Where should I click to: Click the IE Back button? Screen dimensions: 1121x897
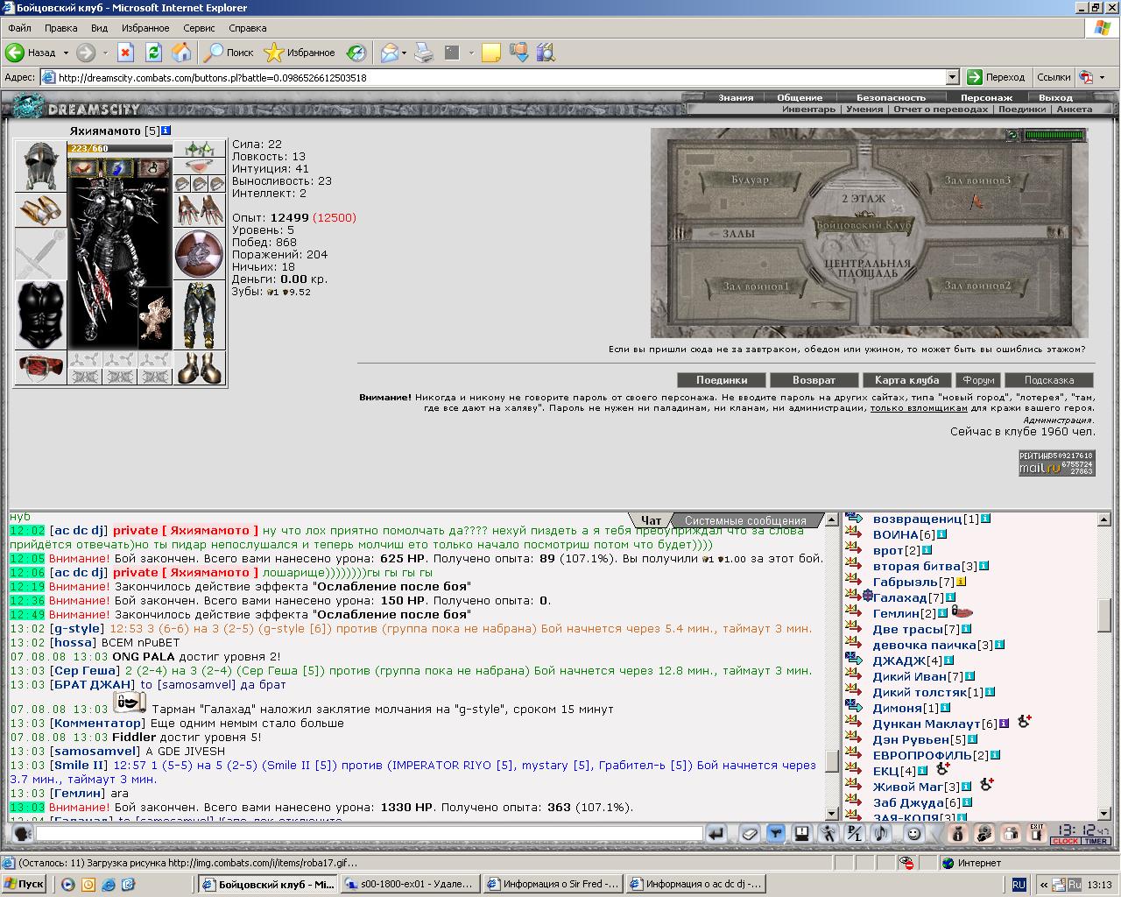click(32, 53)
